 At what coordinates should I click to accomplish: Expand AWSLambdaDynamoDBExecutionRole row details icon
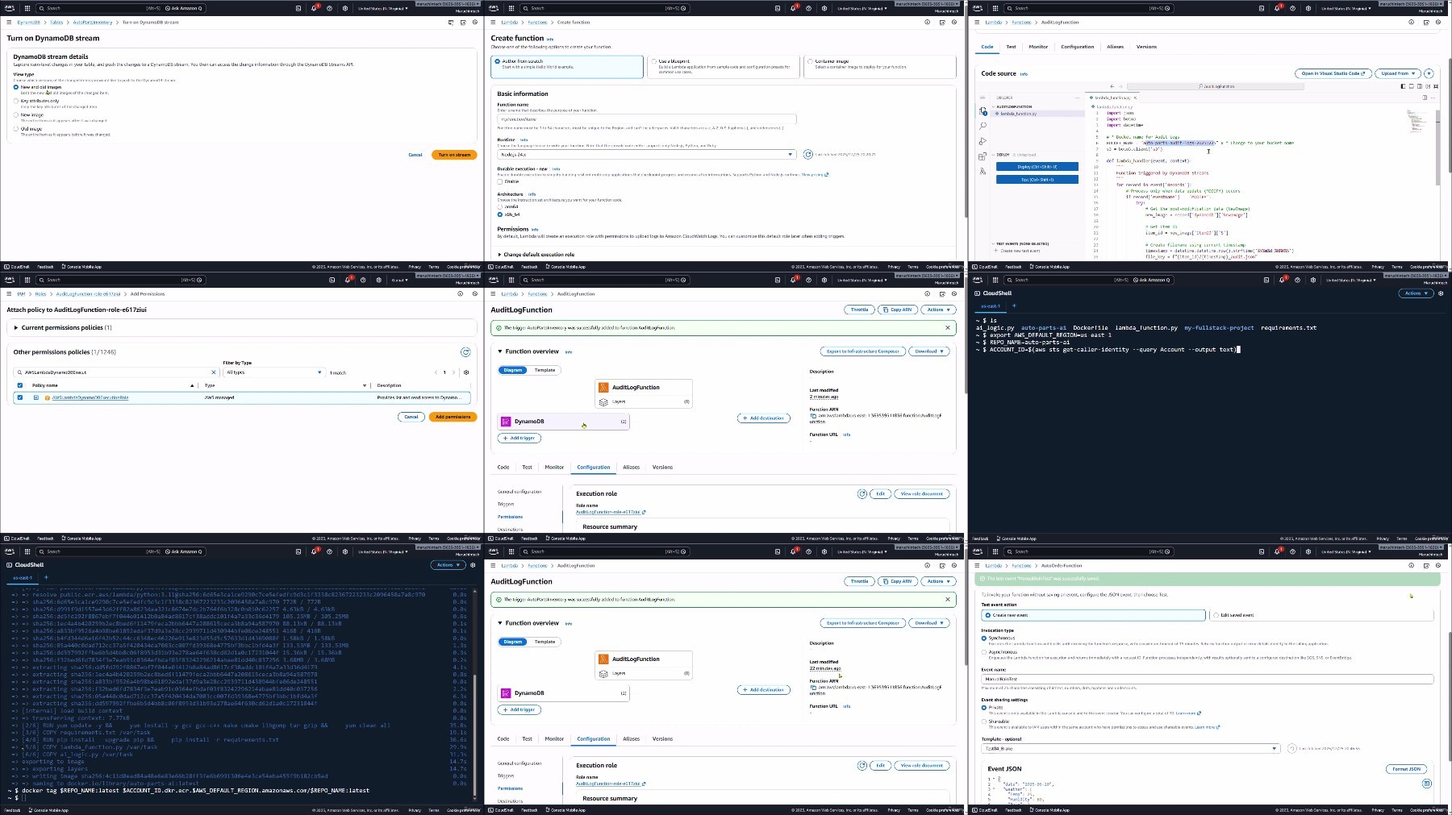click(35, 397)
